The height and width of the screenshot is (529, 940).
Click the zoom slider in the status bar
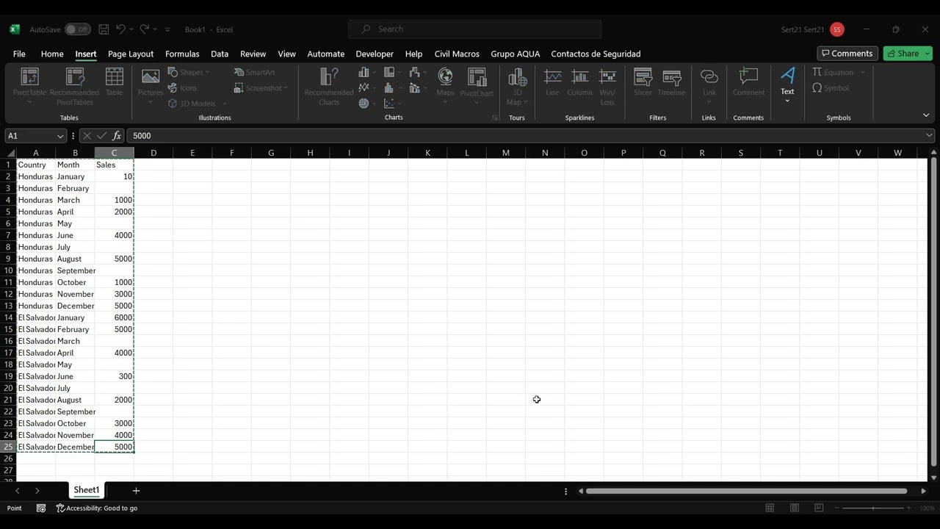coord(873,508)
